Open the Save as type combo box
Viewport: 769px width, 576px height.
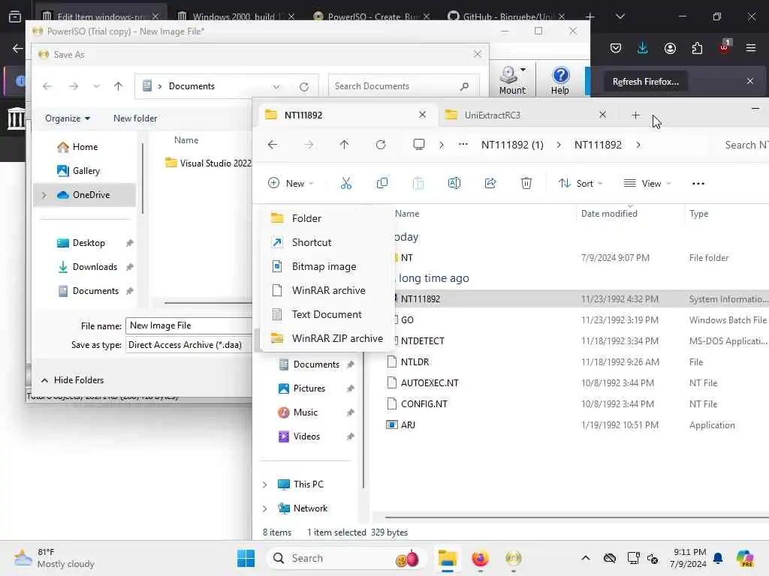(189, 345)
